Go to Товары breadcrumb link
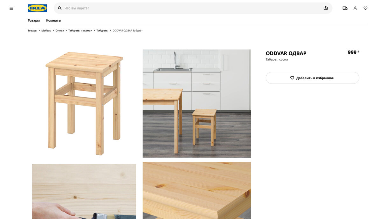Image resolution: width=382 pixels, height=219 pixels. [32, 31]
